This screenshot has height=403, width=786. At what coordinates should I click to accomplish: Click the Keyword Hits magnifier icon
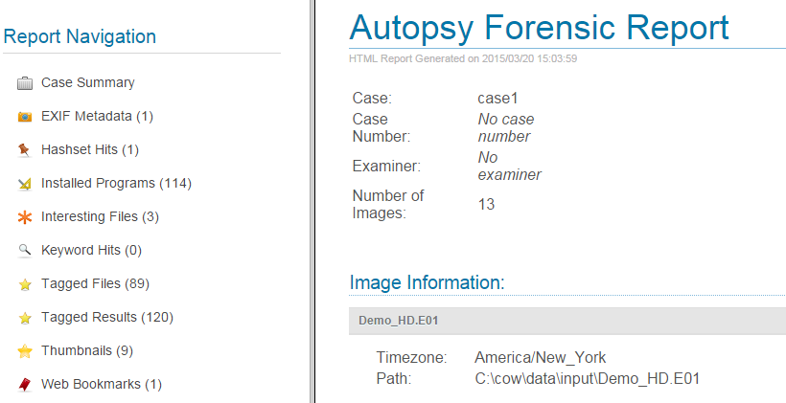[x=25, y=251]
